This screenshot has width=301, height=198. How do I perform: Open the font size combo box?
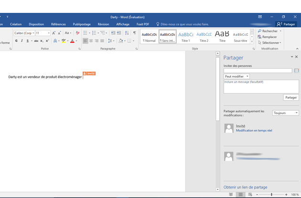pos(43,33)
